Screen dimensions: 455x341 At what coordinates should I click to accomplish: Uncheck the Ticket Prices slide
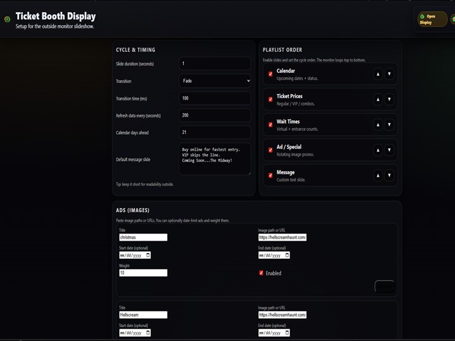[270, 100]
